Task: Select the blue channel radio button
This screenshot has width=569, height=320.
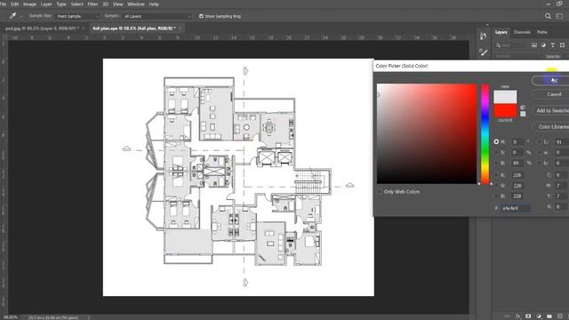Action: [496, 196]
